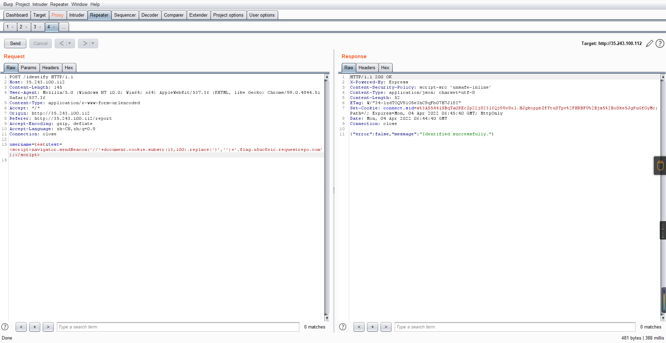Switch to the Sequencer tab
This screenshot has width=666, height=343.
(125, 15)
